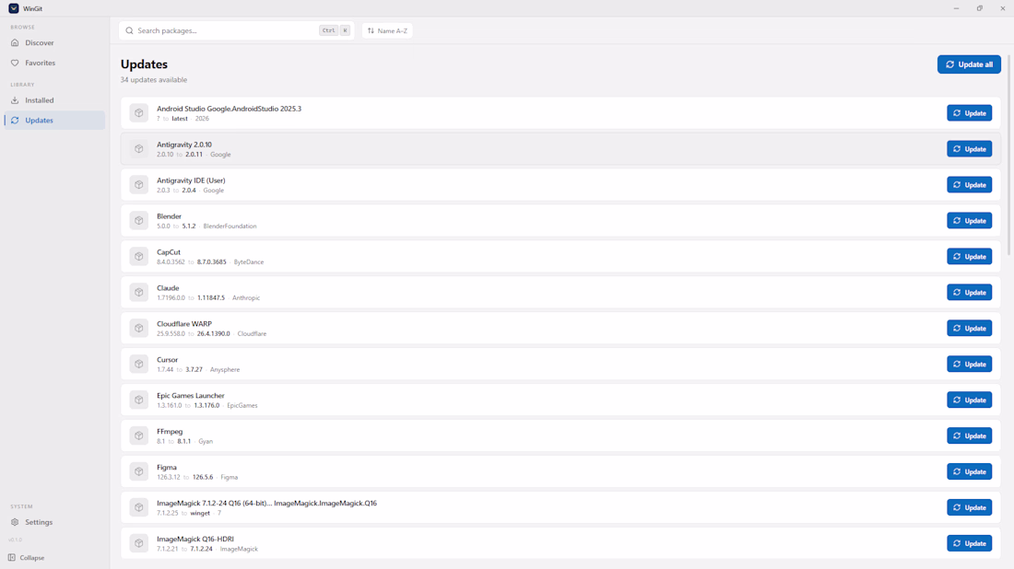This screenshot has width=1014, height=569.
Task: Click the Update all button
Action: (969, 64)
